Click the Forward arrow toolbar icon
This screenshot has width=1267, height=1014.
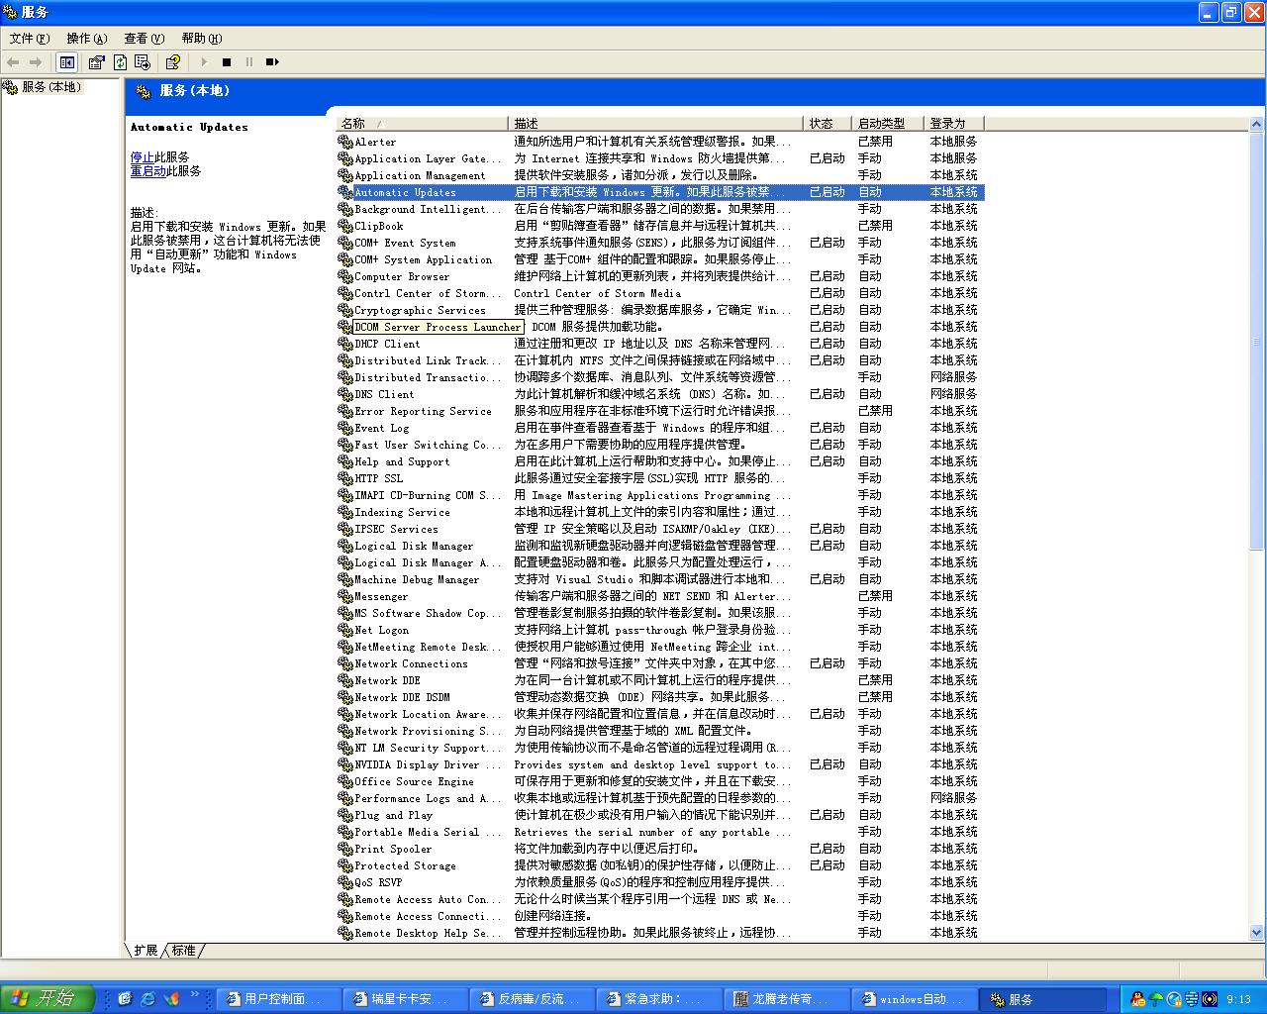coord(37,62)
